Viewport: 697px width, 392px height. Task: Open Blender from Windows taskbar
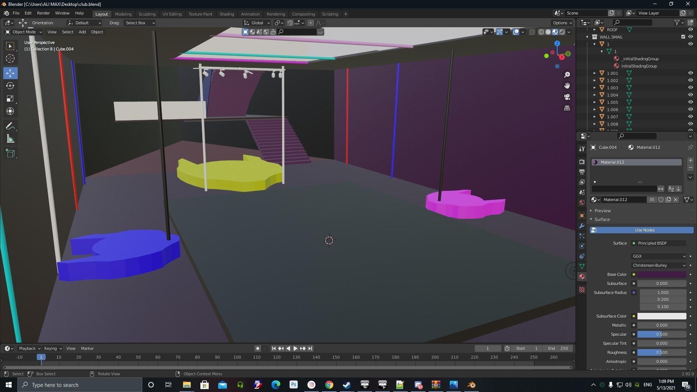pos(471,385)
